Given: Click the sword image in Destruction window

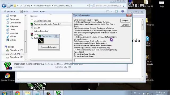Looking at the screenshot, I should [x=41, y=41].
